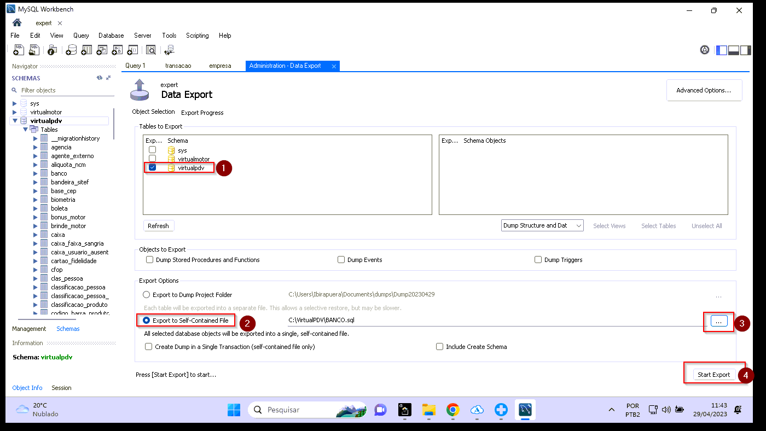This screenshot has height=431, width=766.
Task: Open the File menu
Action: (15, 36)
